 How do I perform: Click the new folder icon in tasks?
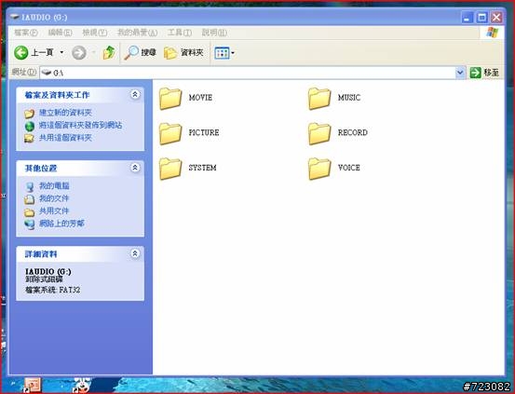click(29, 114)
